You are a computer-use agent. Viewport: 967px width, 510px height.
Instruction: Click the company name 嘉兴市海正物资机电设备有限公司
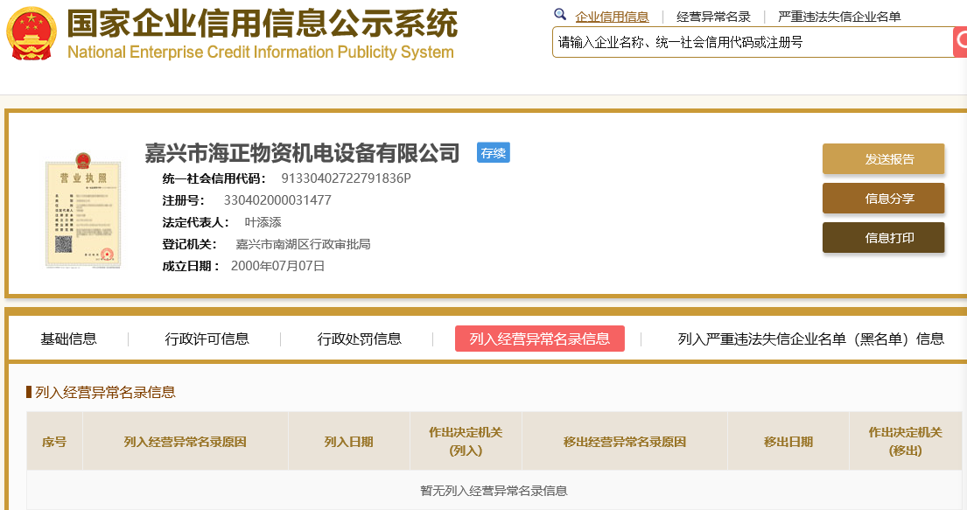(x=302, y=153)
